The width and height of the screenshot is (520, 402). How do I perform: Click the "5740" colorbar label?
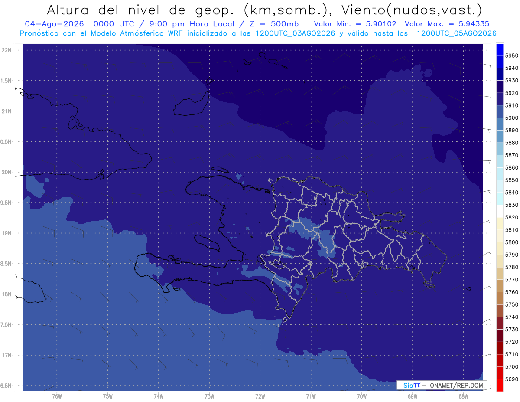point(512,317)
